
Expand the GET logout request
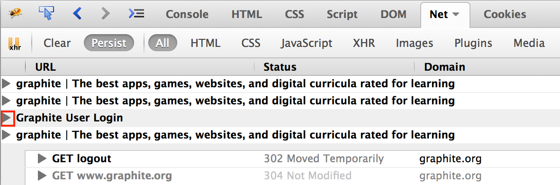[42, 158]
